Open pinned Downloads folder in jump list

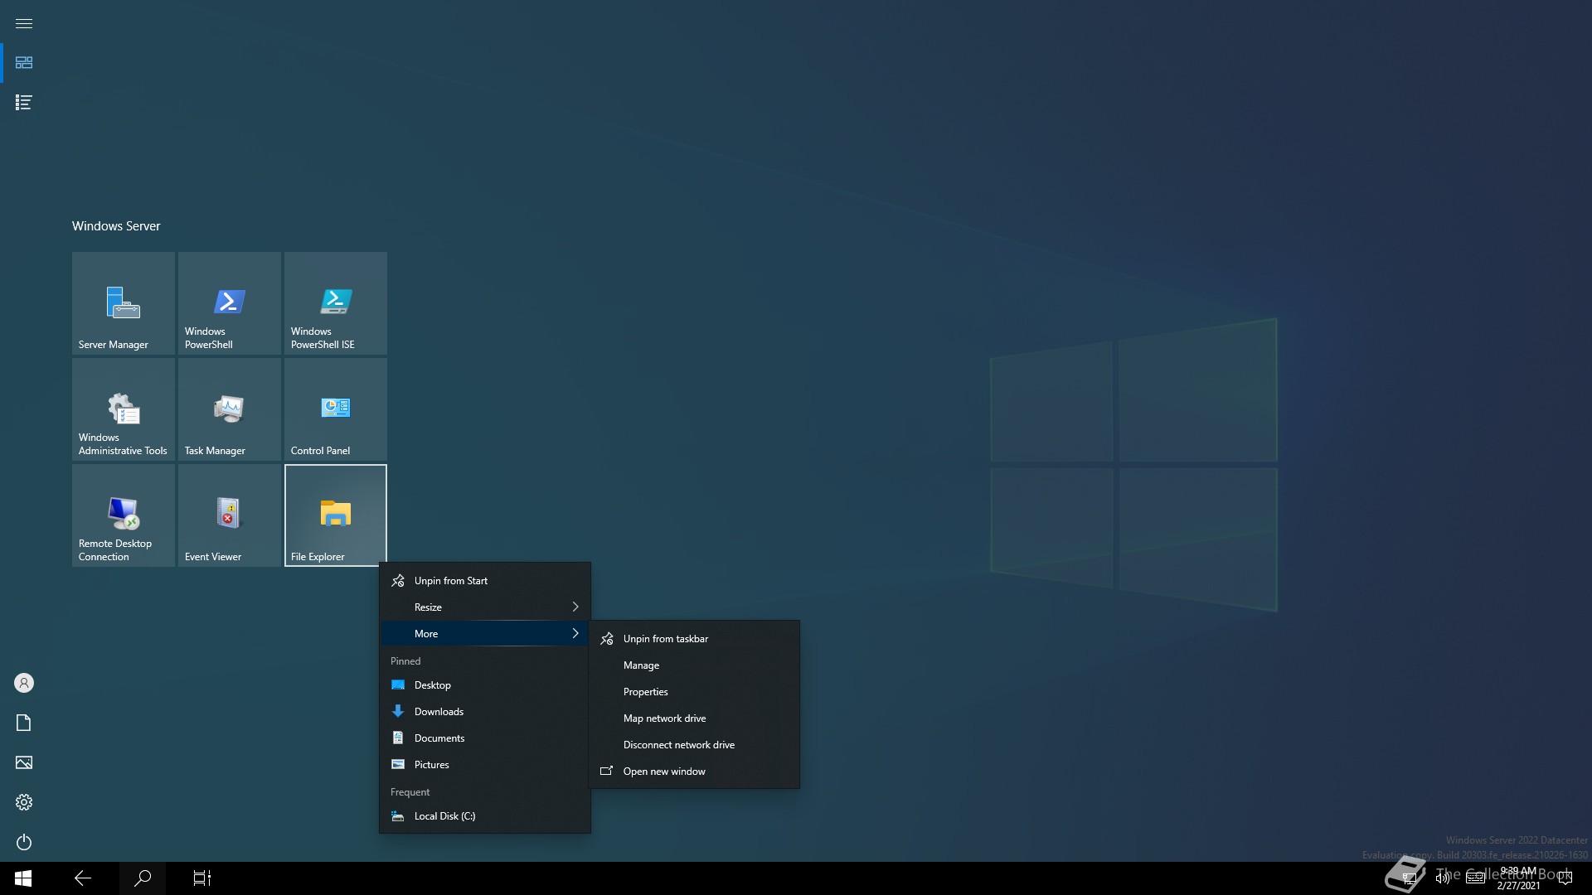coord(439,712)
